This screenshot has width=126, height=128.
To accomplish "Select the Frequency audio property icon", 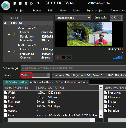I will click(106, 93).
